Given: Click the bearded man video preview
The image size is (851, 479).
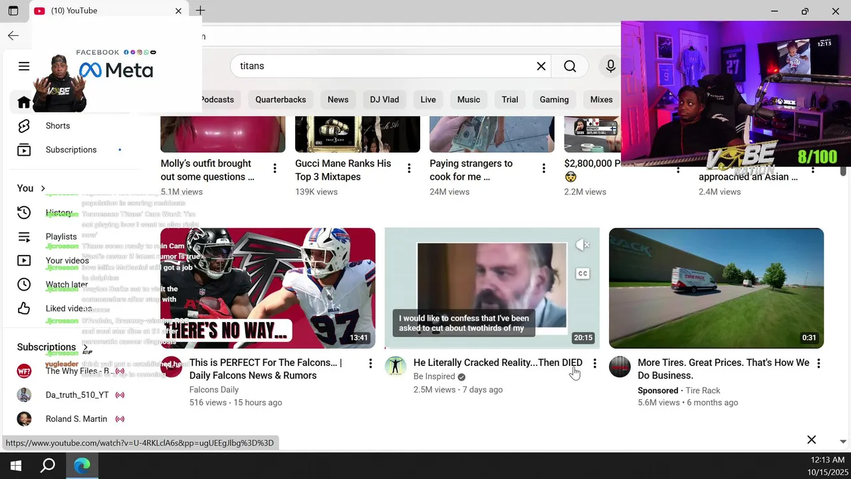Looking at the screenshot, I should pyautogui.click(x=492, y=288).
